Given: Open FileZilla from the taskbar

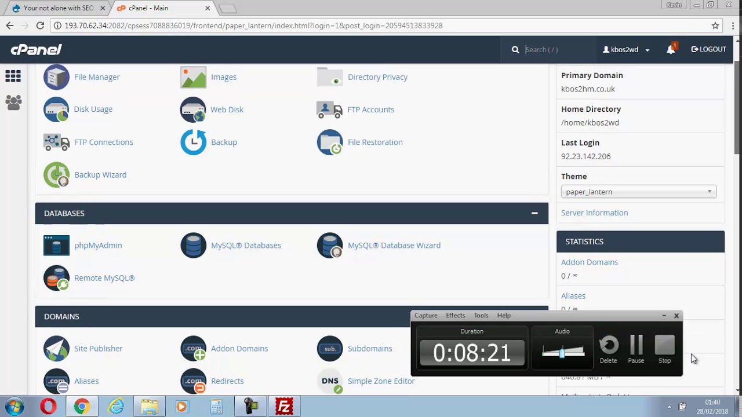Looking at the screenshot, I should 283,407.
